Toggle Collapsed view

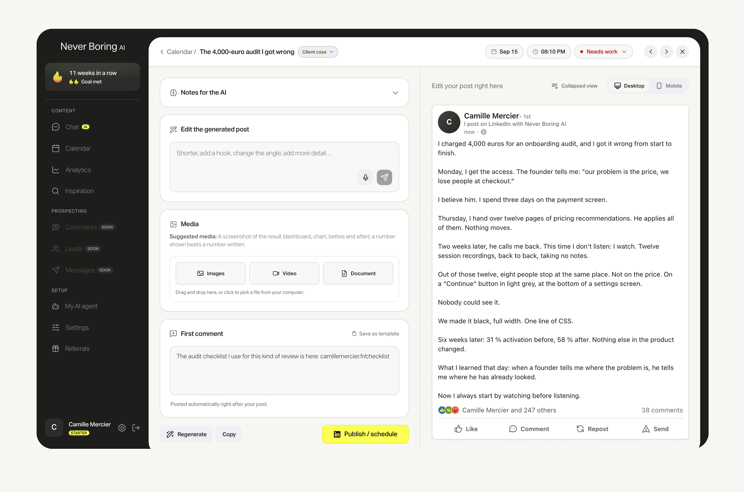(574, 86)
